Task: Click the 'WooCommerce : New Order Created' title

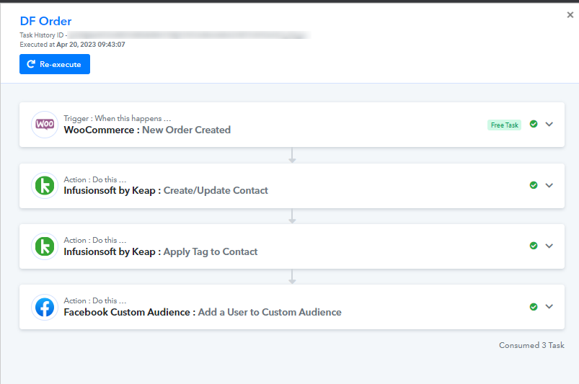Action: pos(147,130)
